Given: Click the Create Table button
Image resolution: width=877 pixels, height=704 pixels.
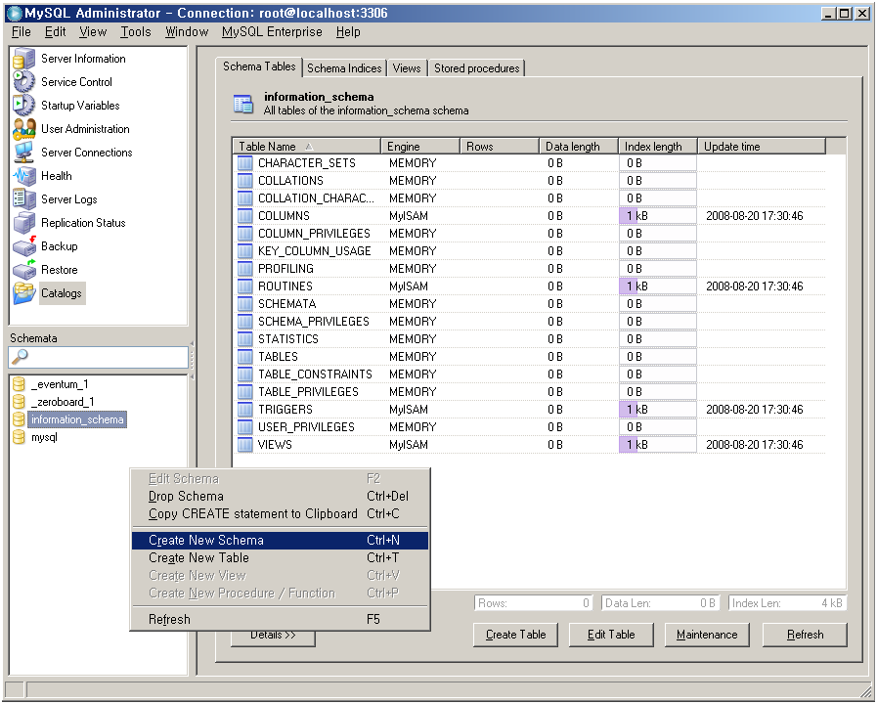Looking at the screenshot, I should [515, 635].
